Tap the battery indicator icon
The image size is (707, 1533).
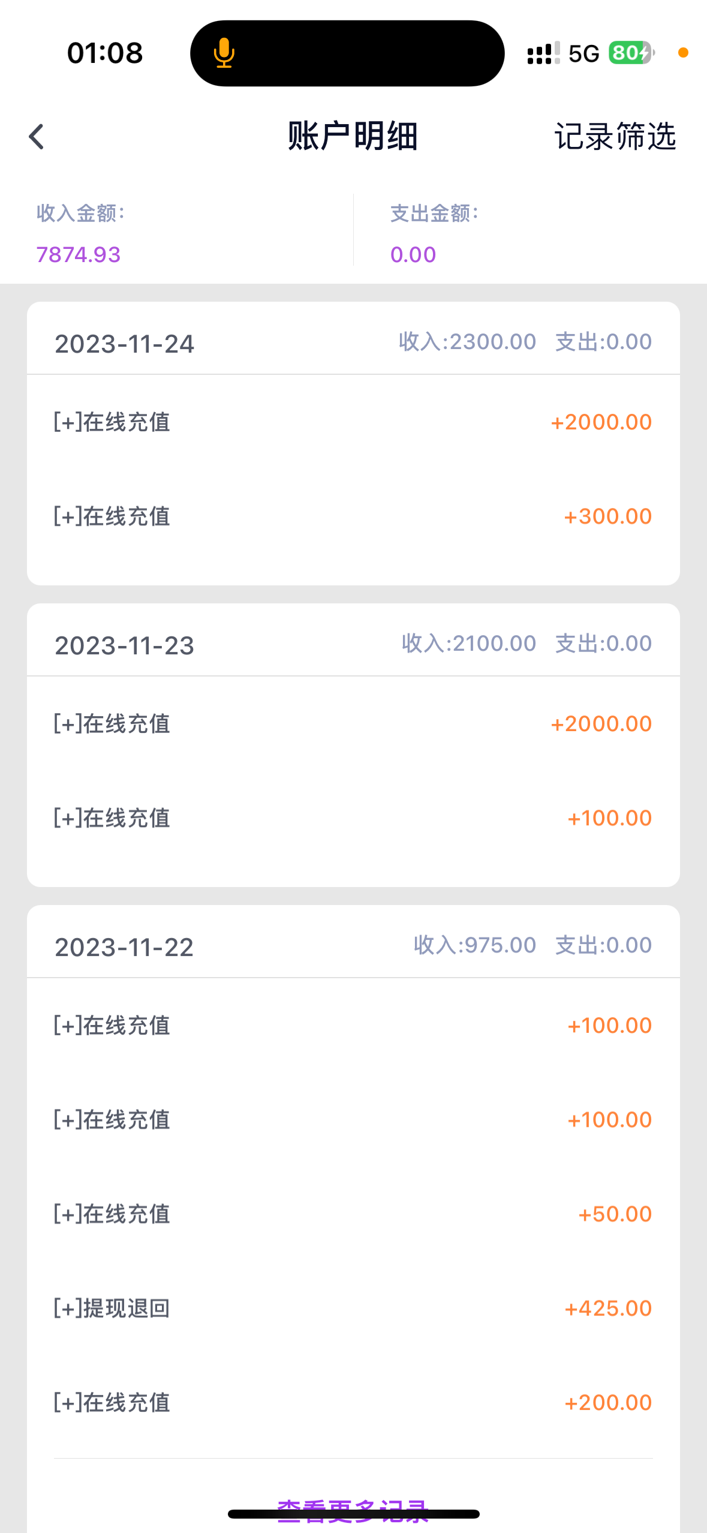[630, 53]
